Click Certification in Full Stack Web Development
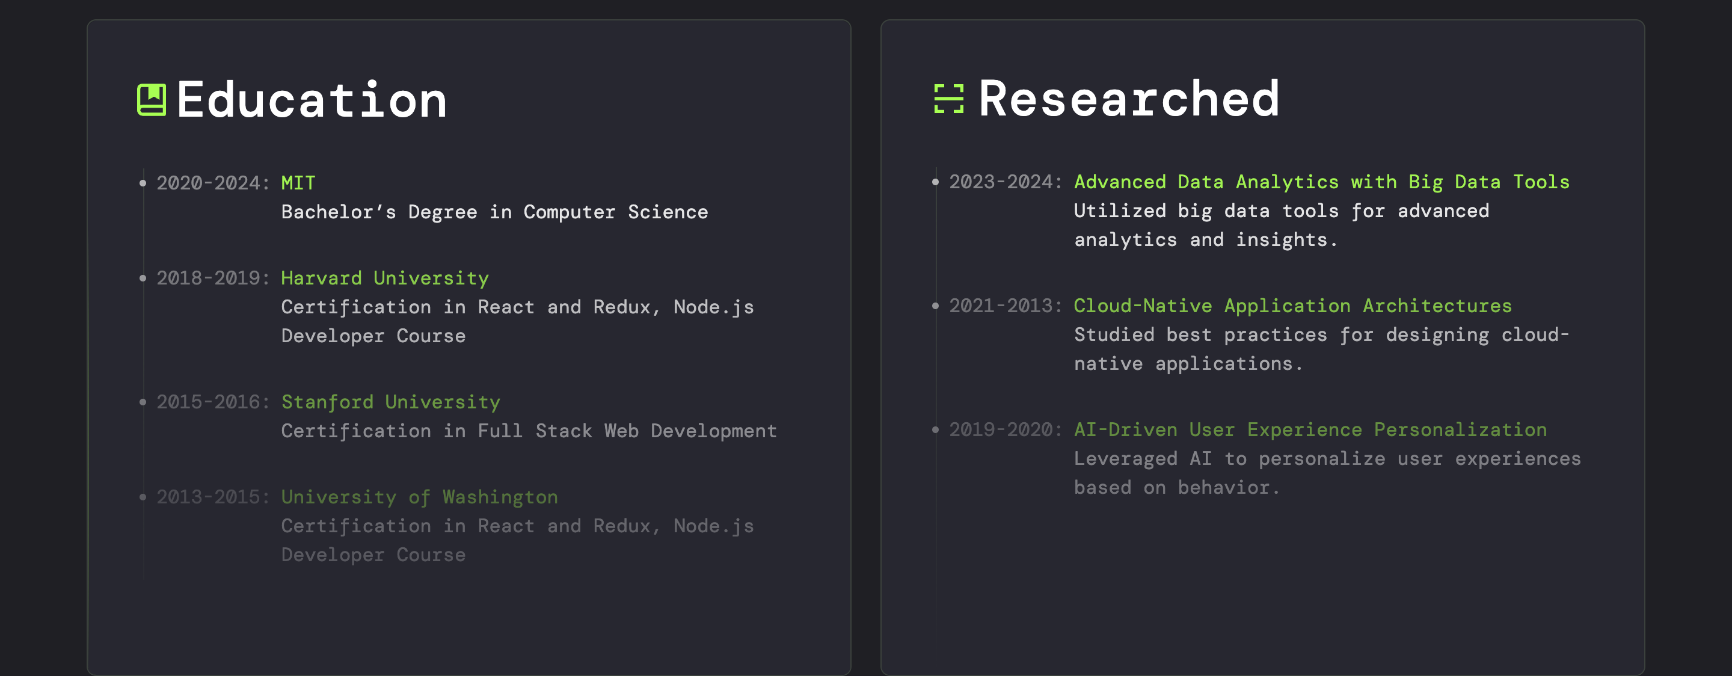 pos(529,431)
